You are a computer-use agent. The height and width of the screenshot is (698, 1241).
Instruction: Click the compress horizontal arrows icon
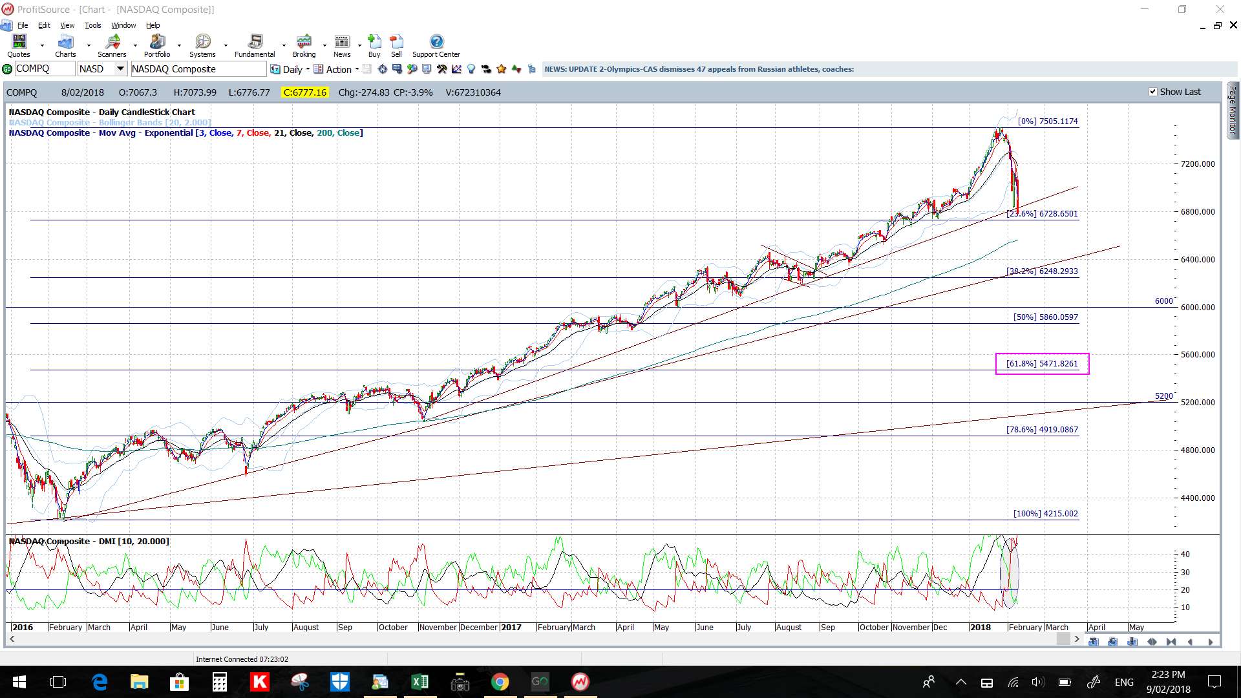[1171, 642]
